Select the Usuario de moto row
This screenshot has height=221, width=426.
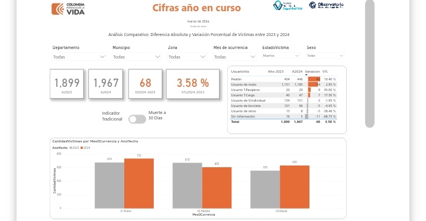[x=283, y=84]
